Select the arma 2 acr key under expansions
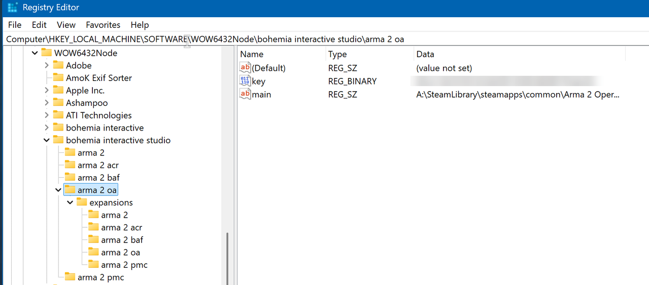Viewport: 649px width, 285px height. [122, 227]
